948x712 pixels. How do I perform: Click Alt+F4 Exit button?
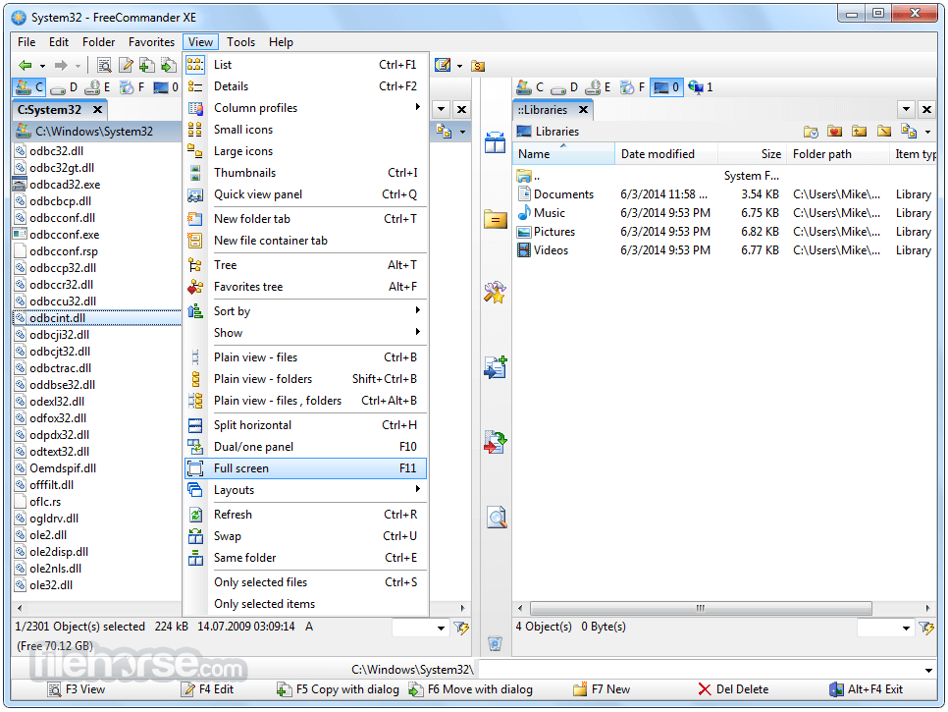(x=866, y=689)
